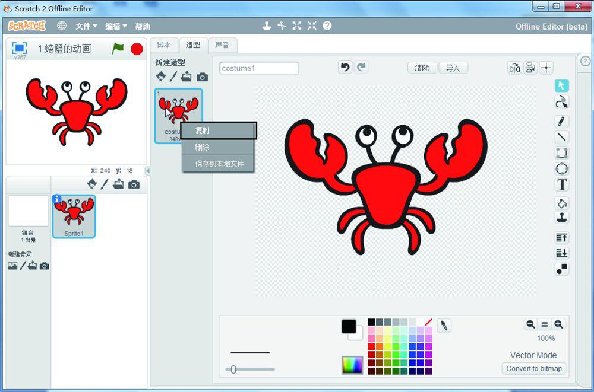Choose the Reshape tool

pos(561,102)
